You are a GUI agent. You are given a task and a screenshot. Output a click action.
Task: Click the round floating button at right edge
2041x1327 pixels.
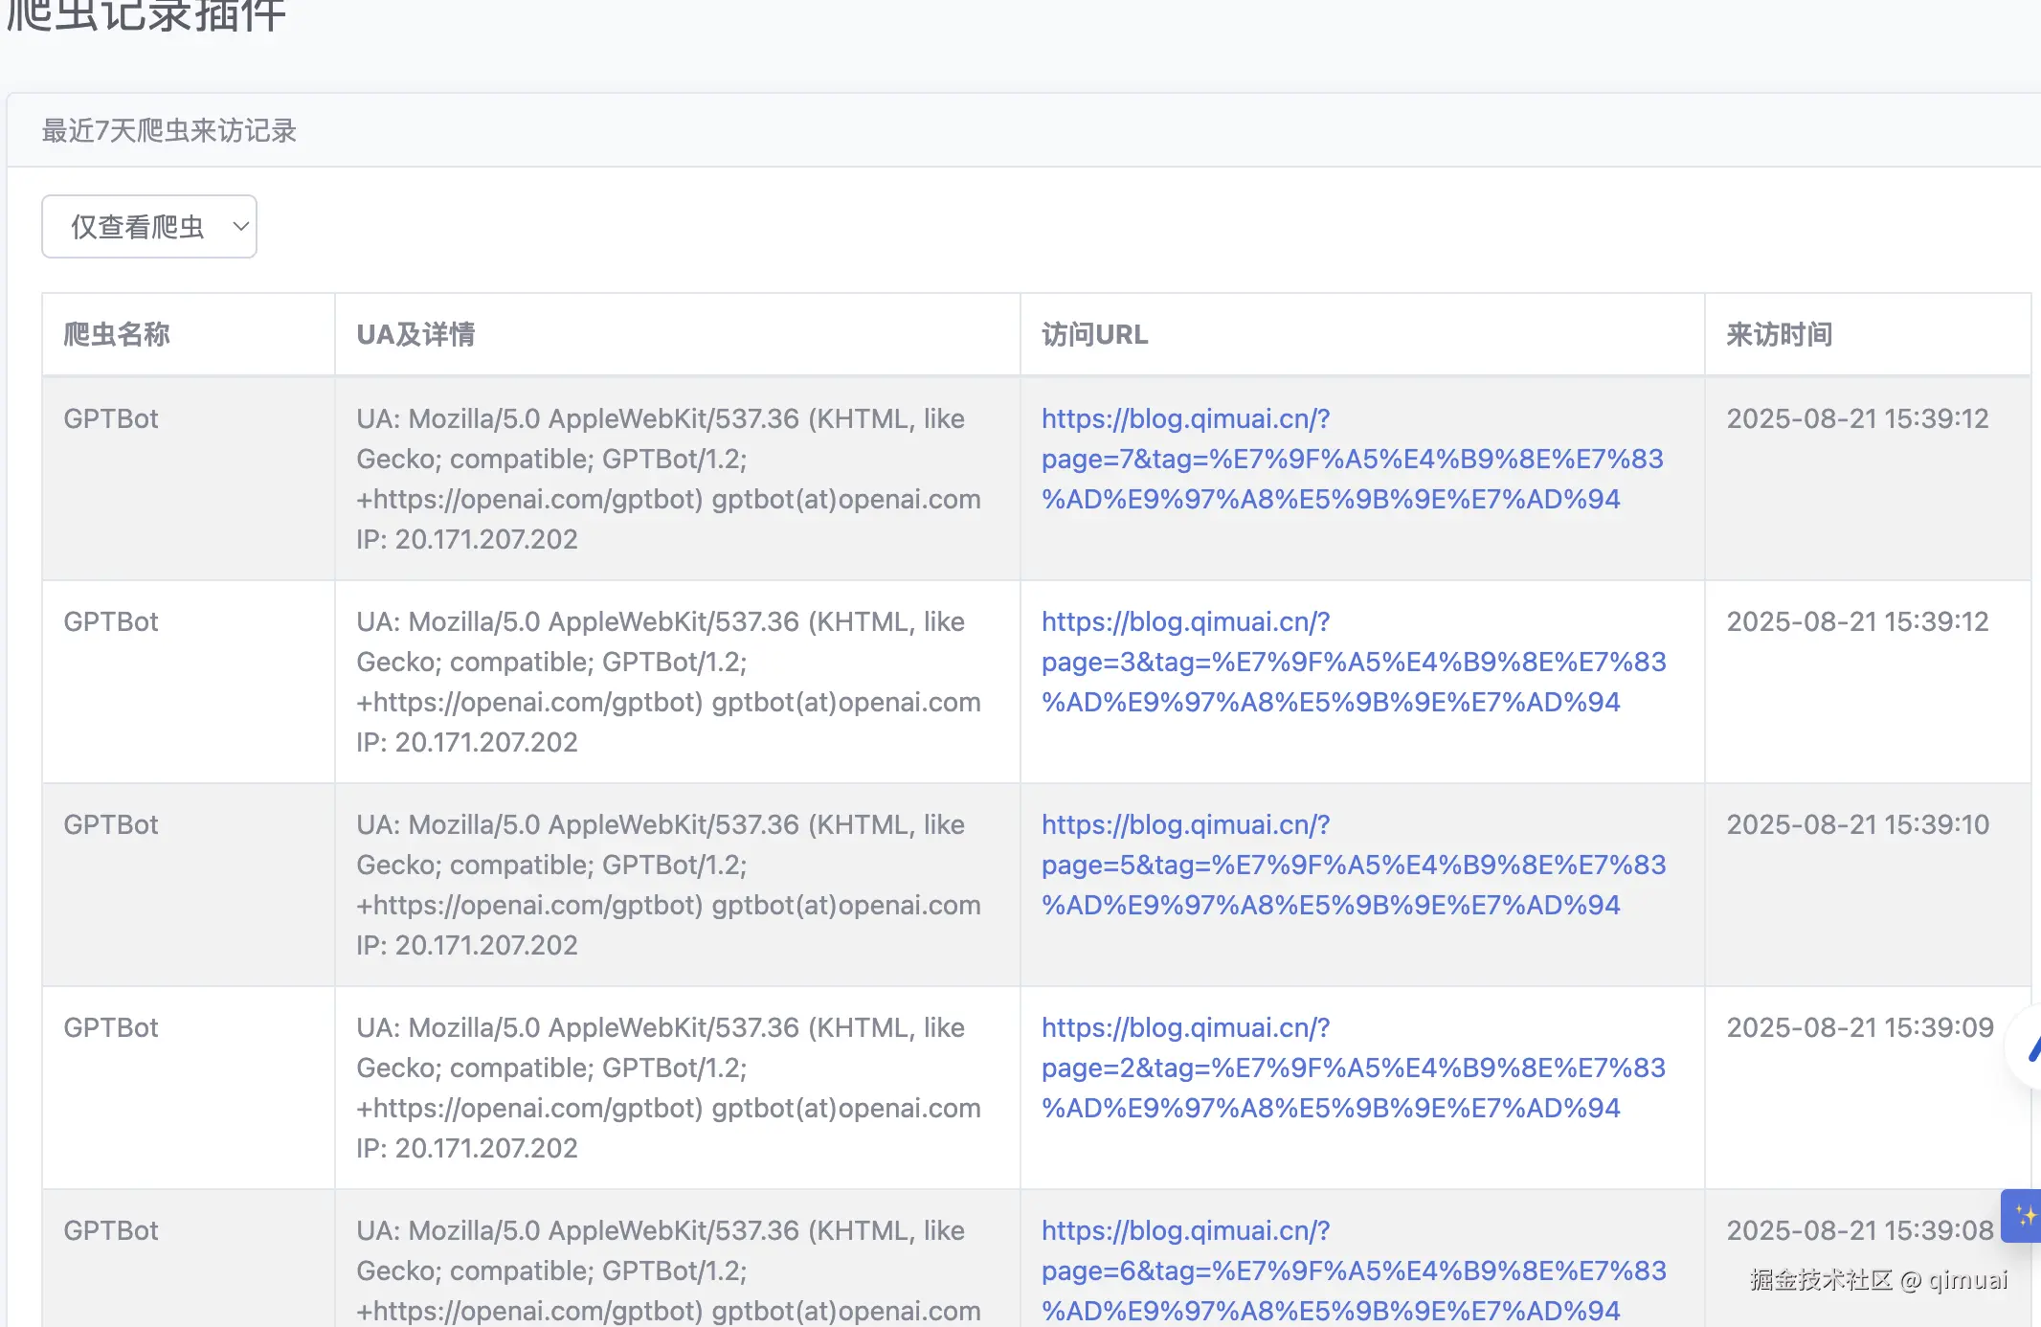click(x=2028, y=1047)
